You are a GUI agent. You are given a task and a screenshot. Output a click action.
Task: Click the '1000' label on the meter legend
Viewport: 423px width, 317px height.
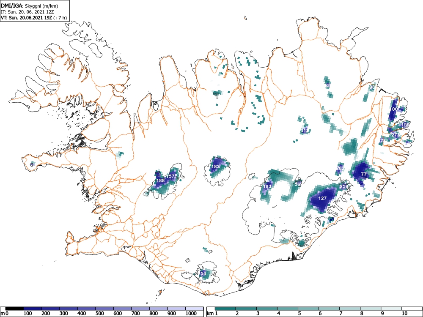coord(191,314)
